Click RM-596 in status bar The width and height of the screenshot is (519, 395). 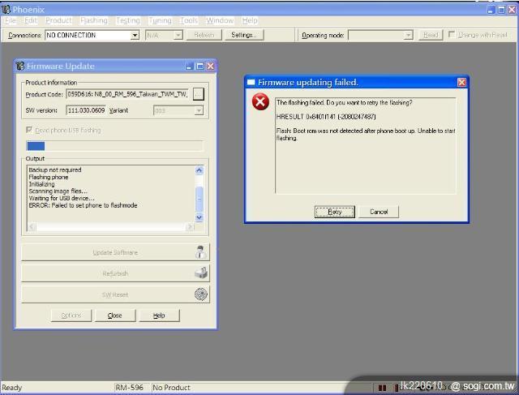(x=130, y=388)
